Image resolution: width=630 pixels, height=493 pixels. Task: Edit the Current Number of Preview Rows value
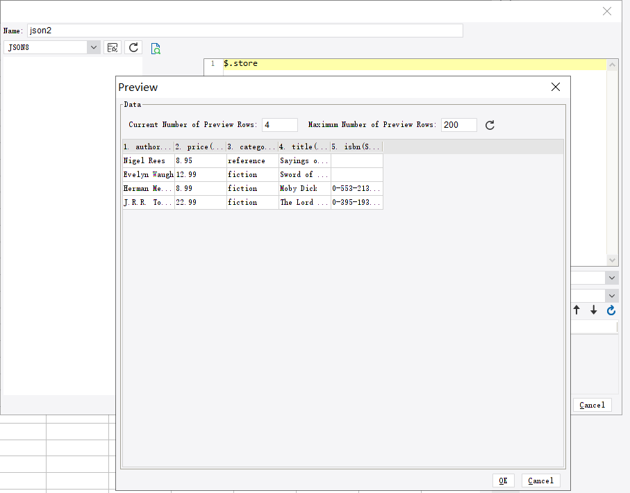coord(279,124)
